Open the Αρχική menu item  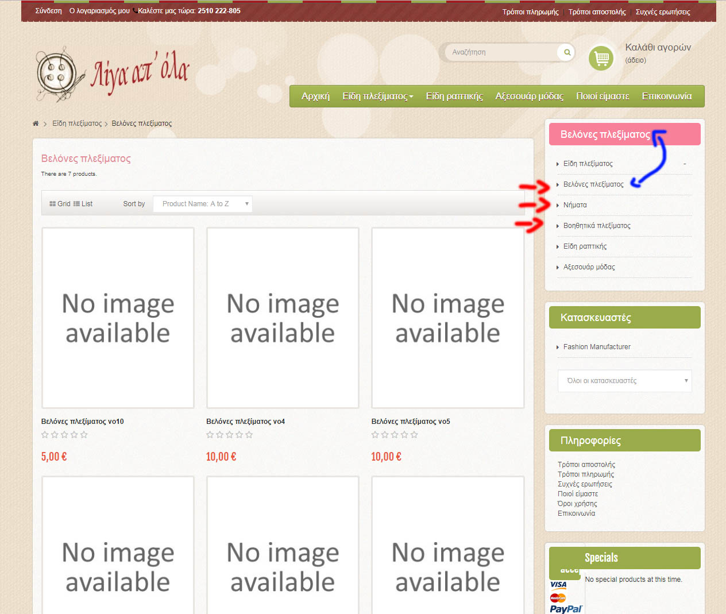pos(315,96)
